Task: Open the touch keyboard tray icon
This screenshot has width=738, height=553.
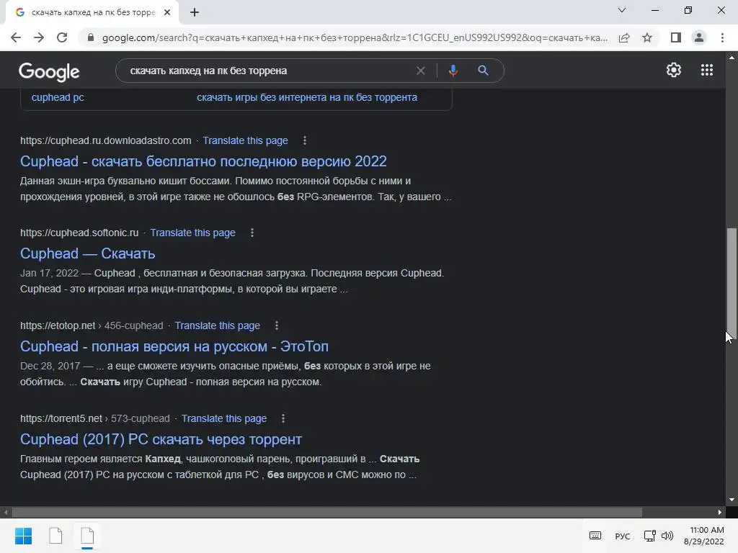Action: pos(595,536)
